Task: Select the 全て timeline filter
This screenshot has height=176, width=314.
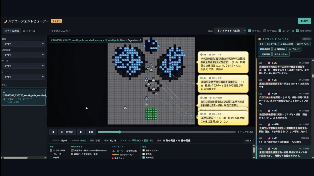Action: 261,44
